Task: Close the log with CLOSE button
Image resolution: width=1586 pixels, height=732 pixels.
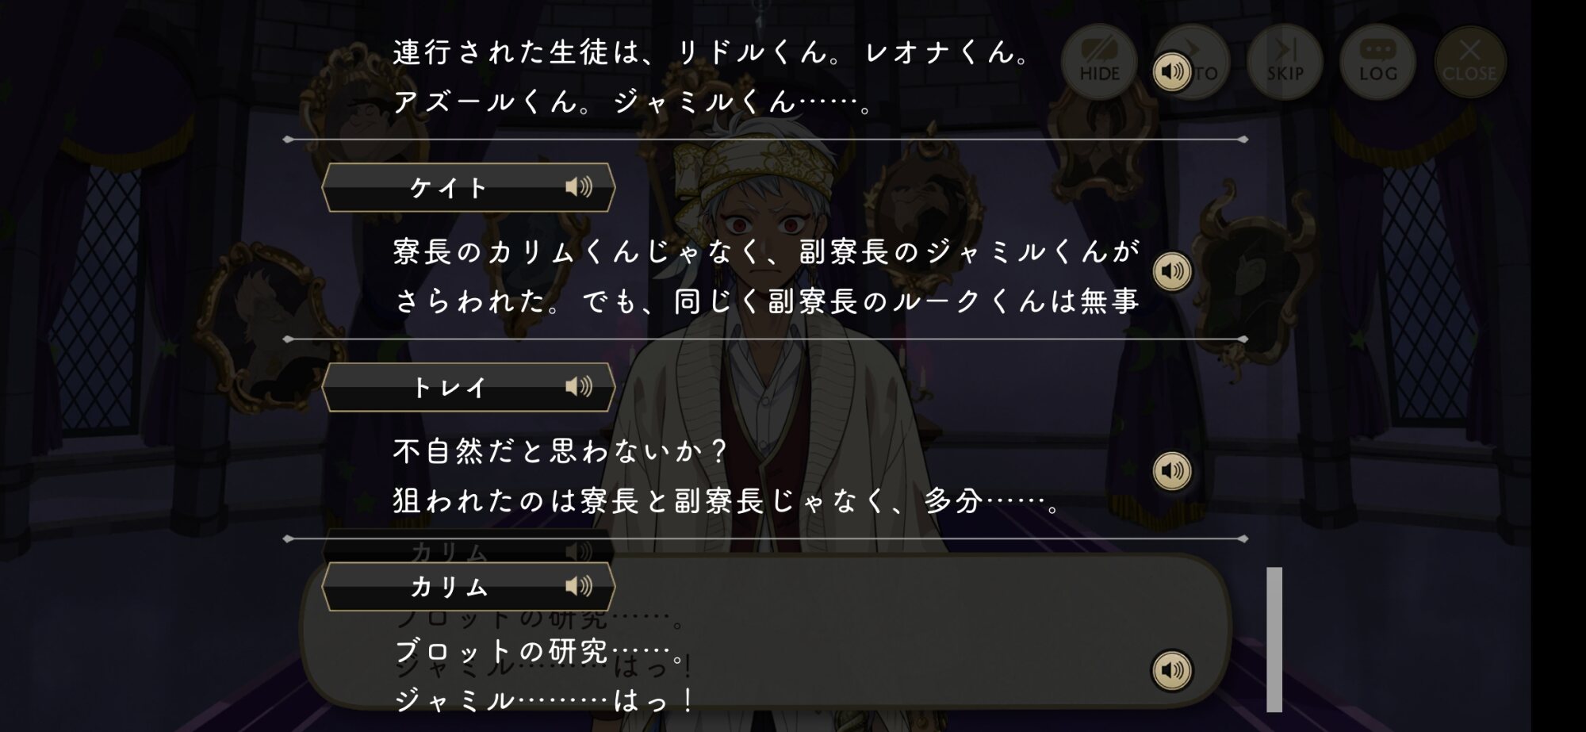Action: pos(1469,62)
